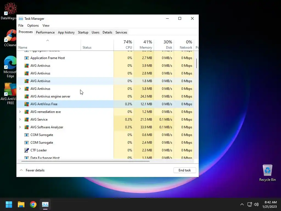281x211 pixels.
Task: Show hidden tray icons chevron
Action: coord(242,204)
